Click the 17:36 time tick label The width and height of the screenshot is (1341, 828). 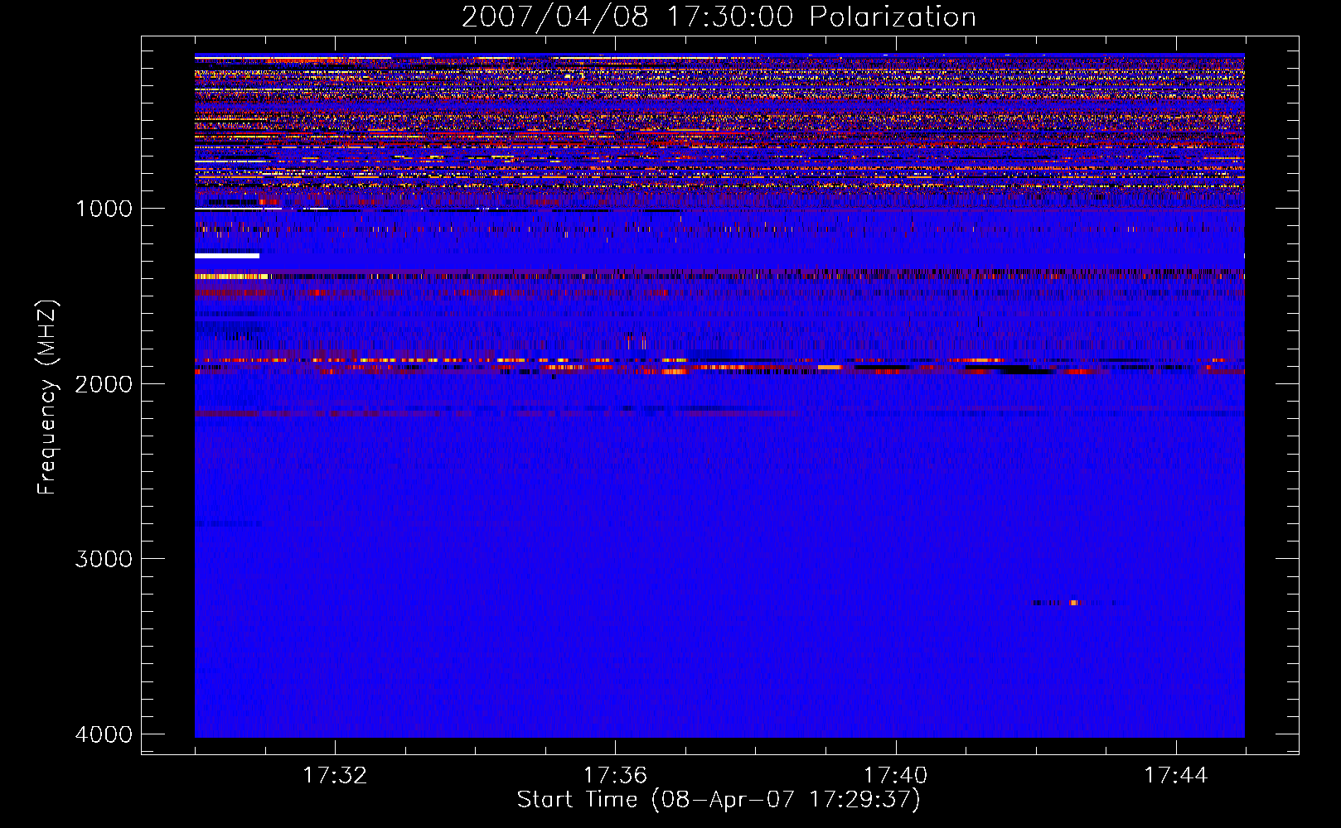tap(615, 776)
